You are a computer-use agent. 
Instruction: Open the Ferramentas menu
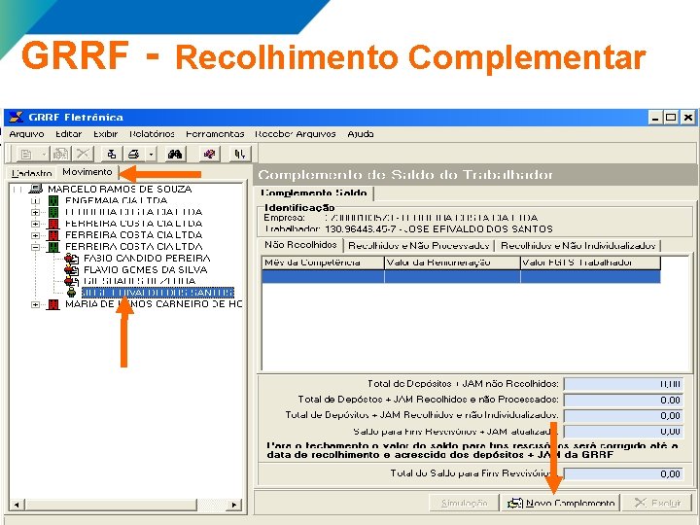tap(215, 134)
